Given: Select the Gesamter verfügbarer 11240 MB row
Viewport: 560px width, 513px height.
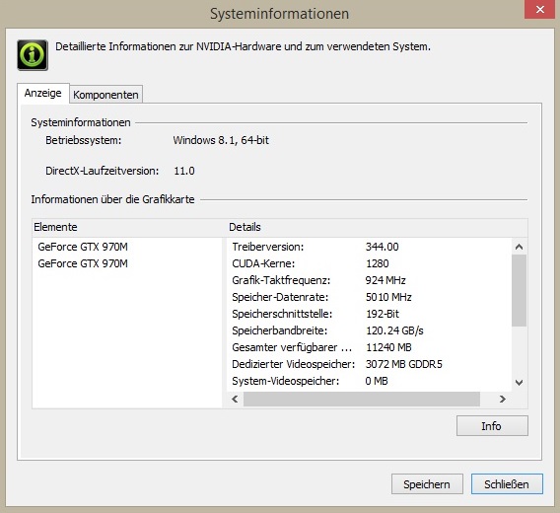Looking at the screenshot, I should point(370,347).
